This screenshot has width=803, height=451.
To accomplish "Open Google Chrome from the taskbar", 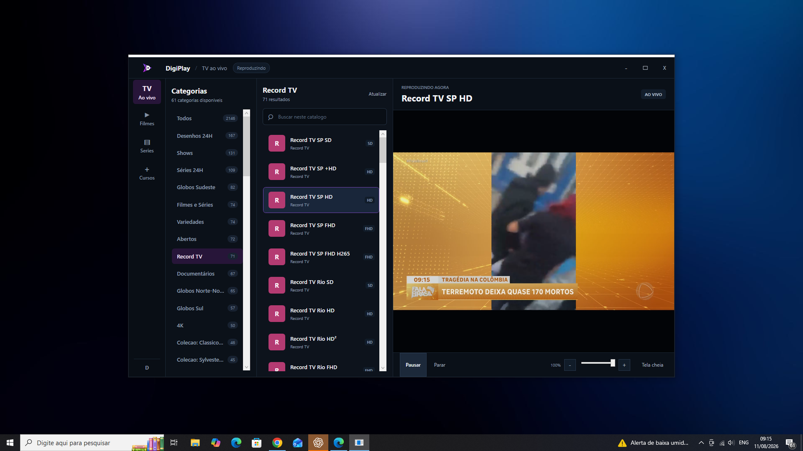I will tap(277, 442).
